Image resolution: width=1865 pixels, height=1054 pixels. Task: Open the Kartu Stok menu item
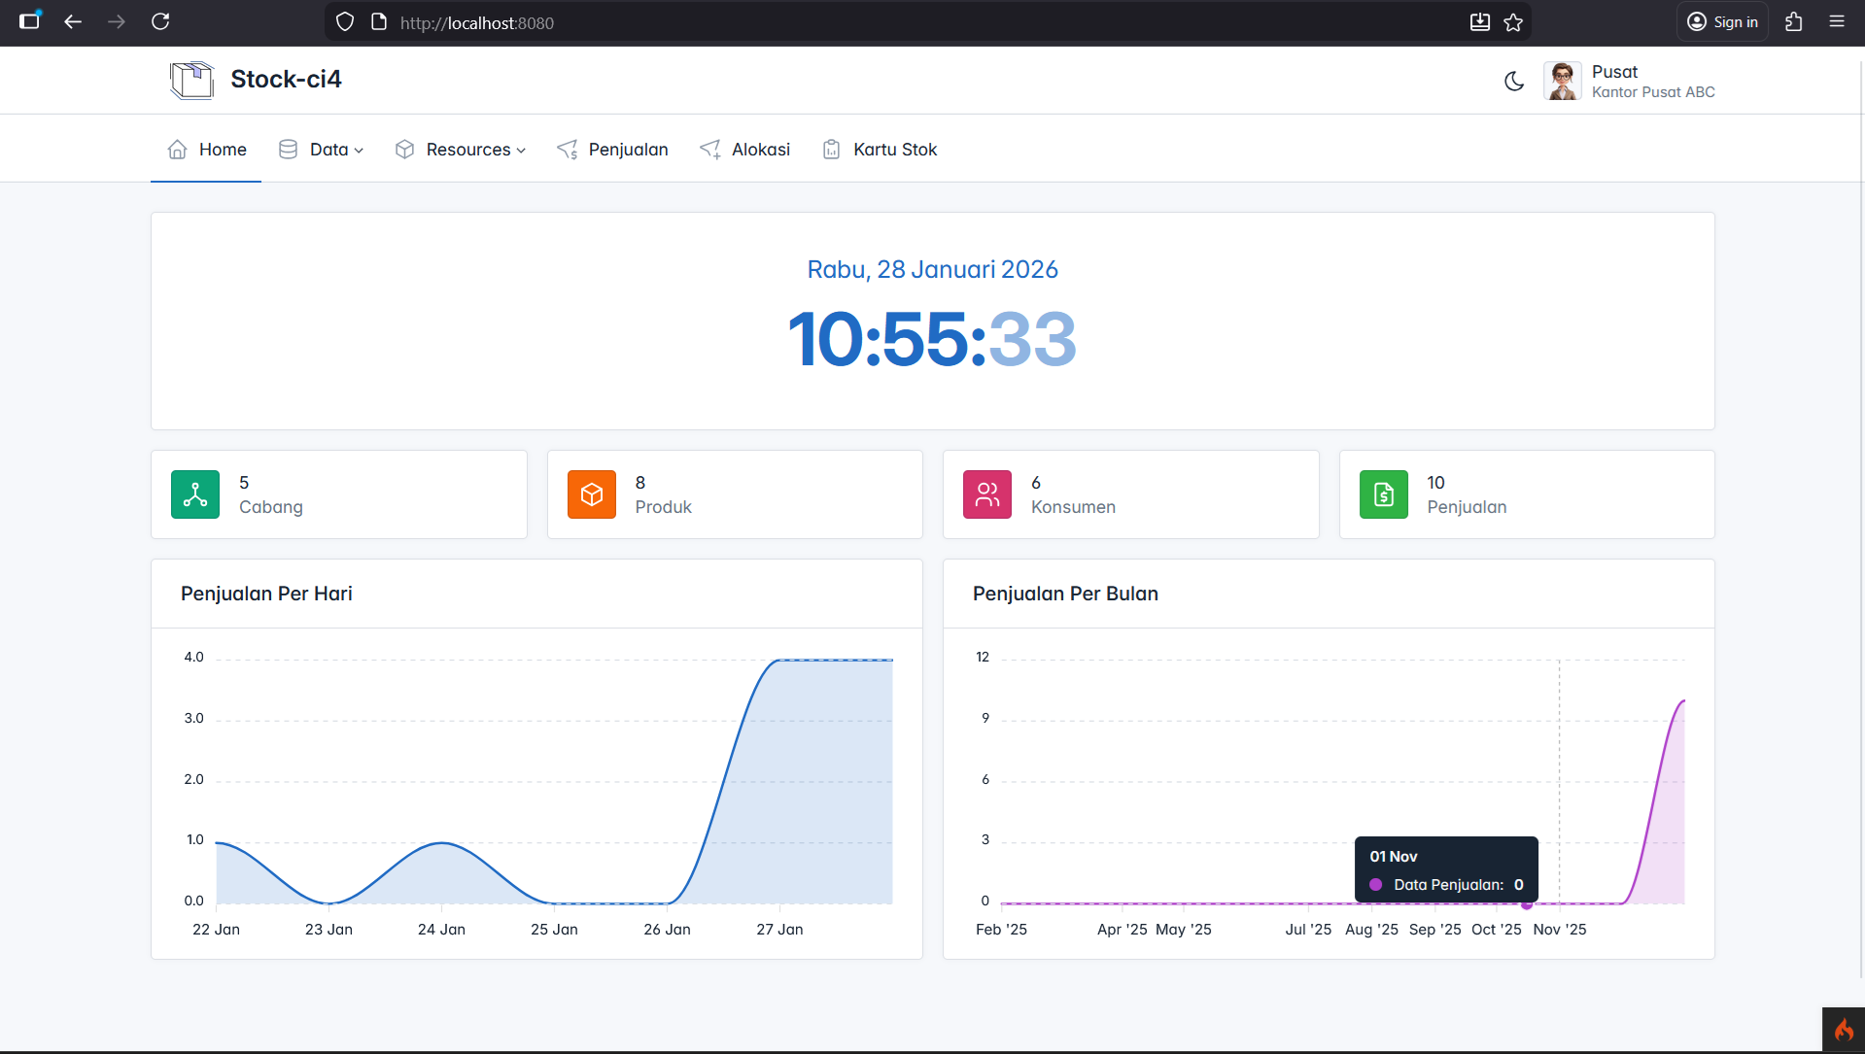click(x=880, y=150)
